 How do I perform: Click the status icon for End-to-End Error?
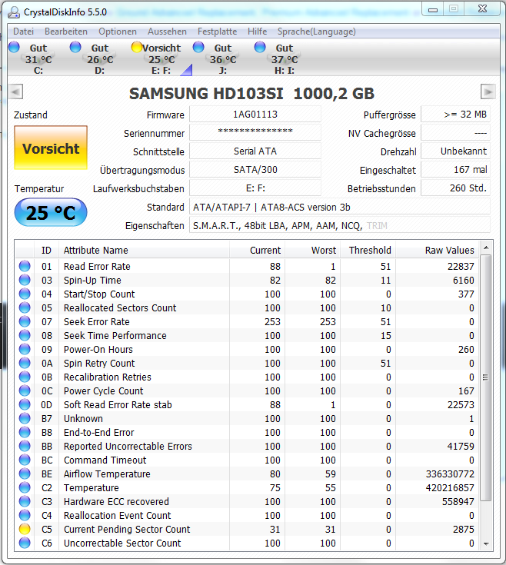click(x=25, y=432)
